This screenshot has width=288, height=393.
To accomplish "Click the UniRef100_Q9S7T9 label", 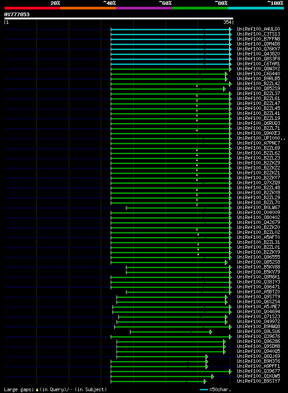I will tap(258, 297).
